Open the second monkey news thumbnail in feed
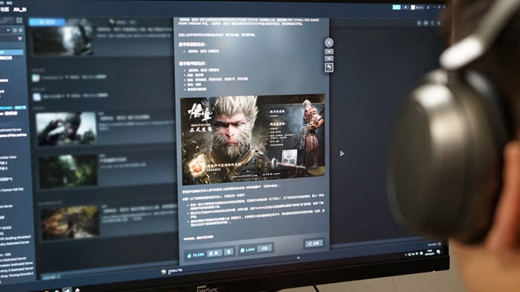The height and width of the screenshot is (292, 520). point(66,129)
